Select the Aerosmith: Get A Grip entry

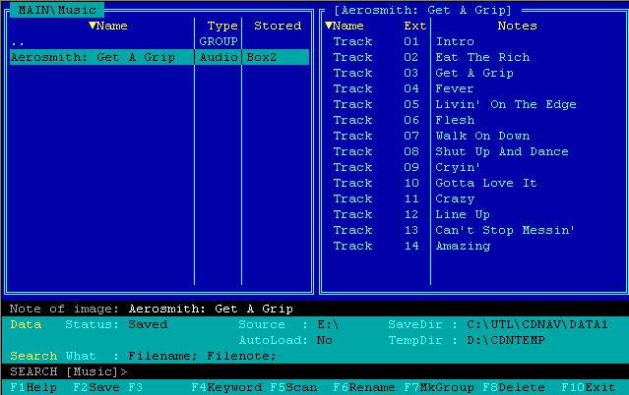[159, 57]
